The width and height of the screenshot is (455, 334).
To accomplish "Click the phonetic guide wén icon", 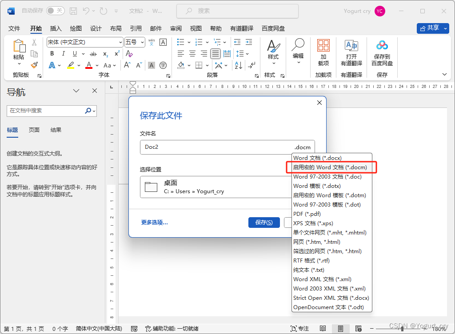I will pos(152,42).
